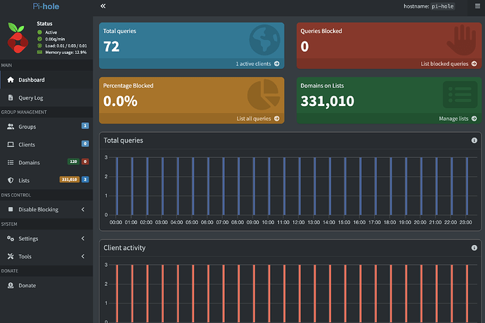Click the red 0 Domains badge
Viewport: 485px width, 323px height.
(85, 161)
